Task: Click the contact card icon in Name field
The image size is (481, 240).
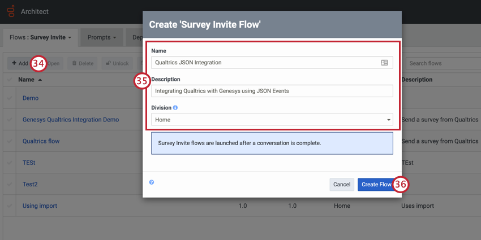Action: click(384, 63)
